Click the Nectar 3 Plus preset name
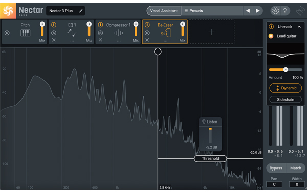The width and height of the screenshot is (307, 194). (x=61, y=11)
